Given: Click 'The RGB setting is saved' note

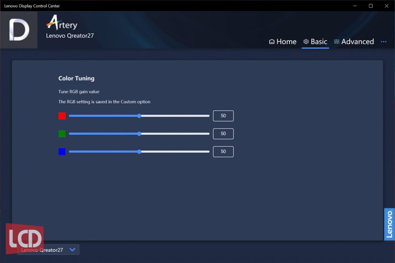Looking at the screenshot, I should coord(104,102).
